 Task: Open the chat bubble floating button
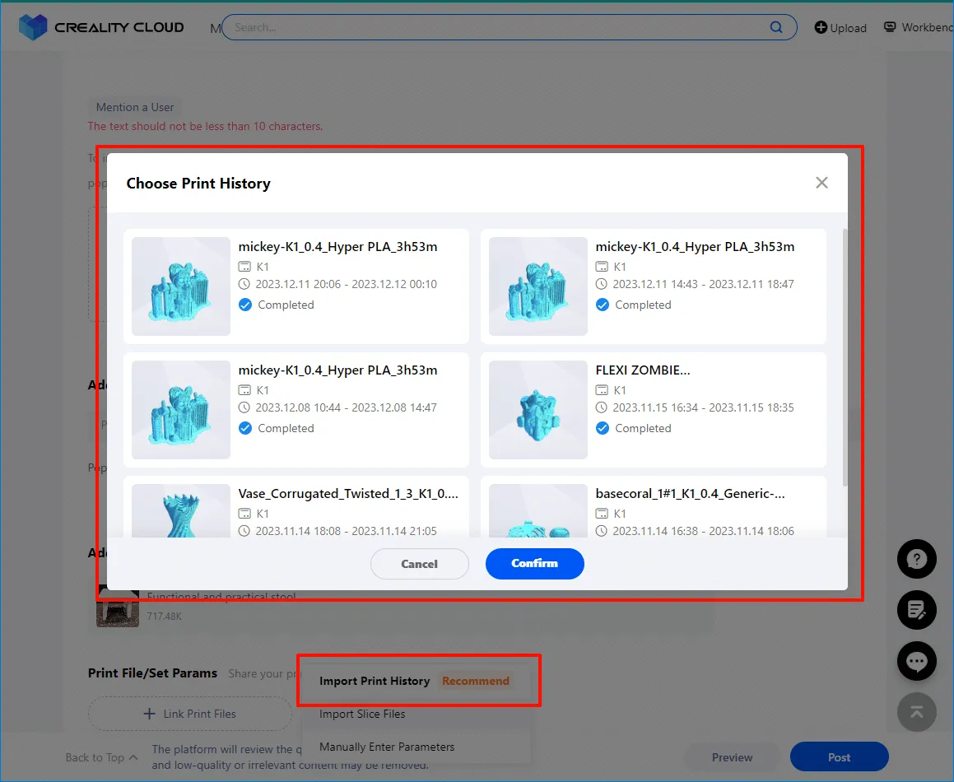click(916, 661)
